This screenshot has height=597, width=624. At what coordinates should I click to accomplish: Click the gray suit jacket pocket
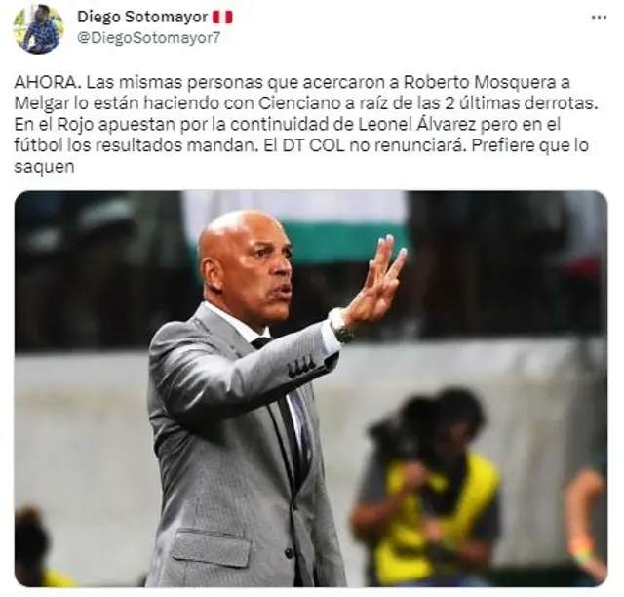tap(214, 549)
